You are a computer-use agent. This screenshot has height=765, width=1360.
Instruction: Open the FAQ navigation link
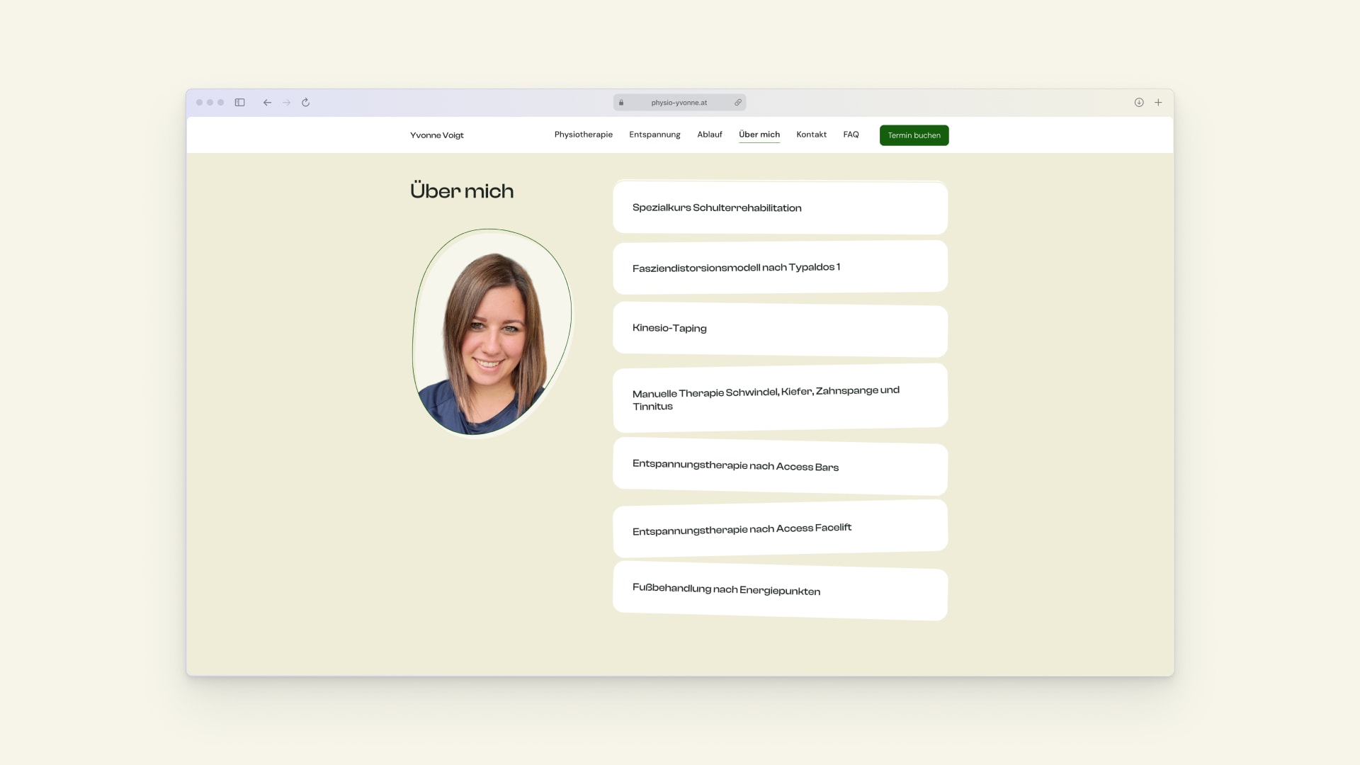point(851,135)
